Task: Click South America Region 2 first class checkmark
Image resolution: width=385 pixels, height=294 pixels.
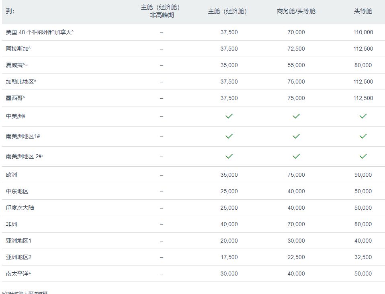Action: tap(363, 156)
